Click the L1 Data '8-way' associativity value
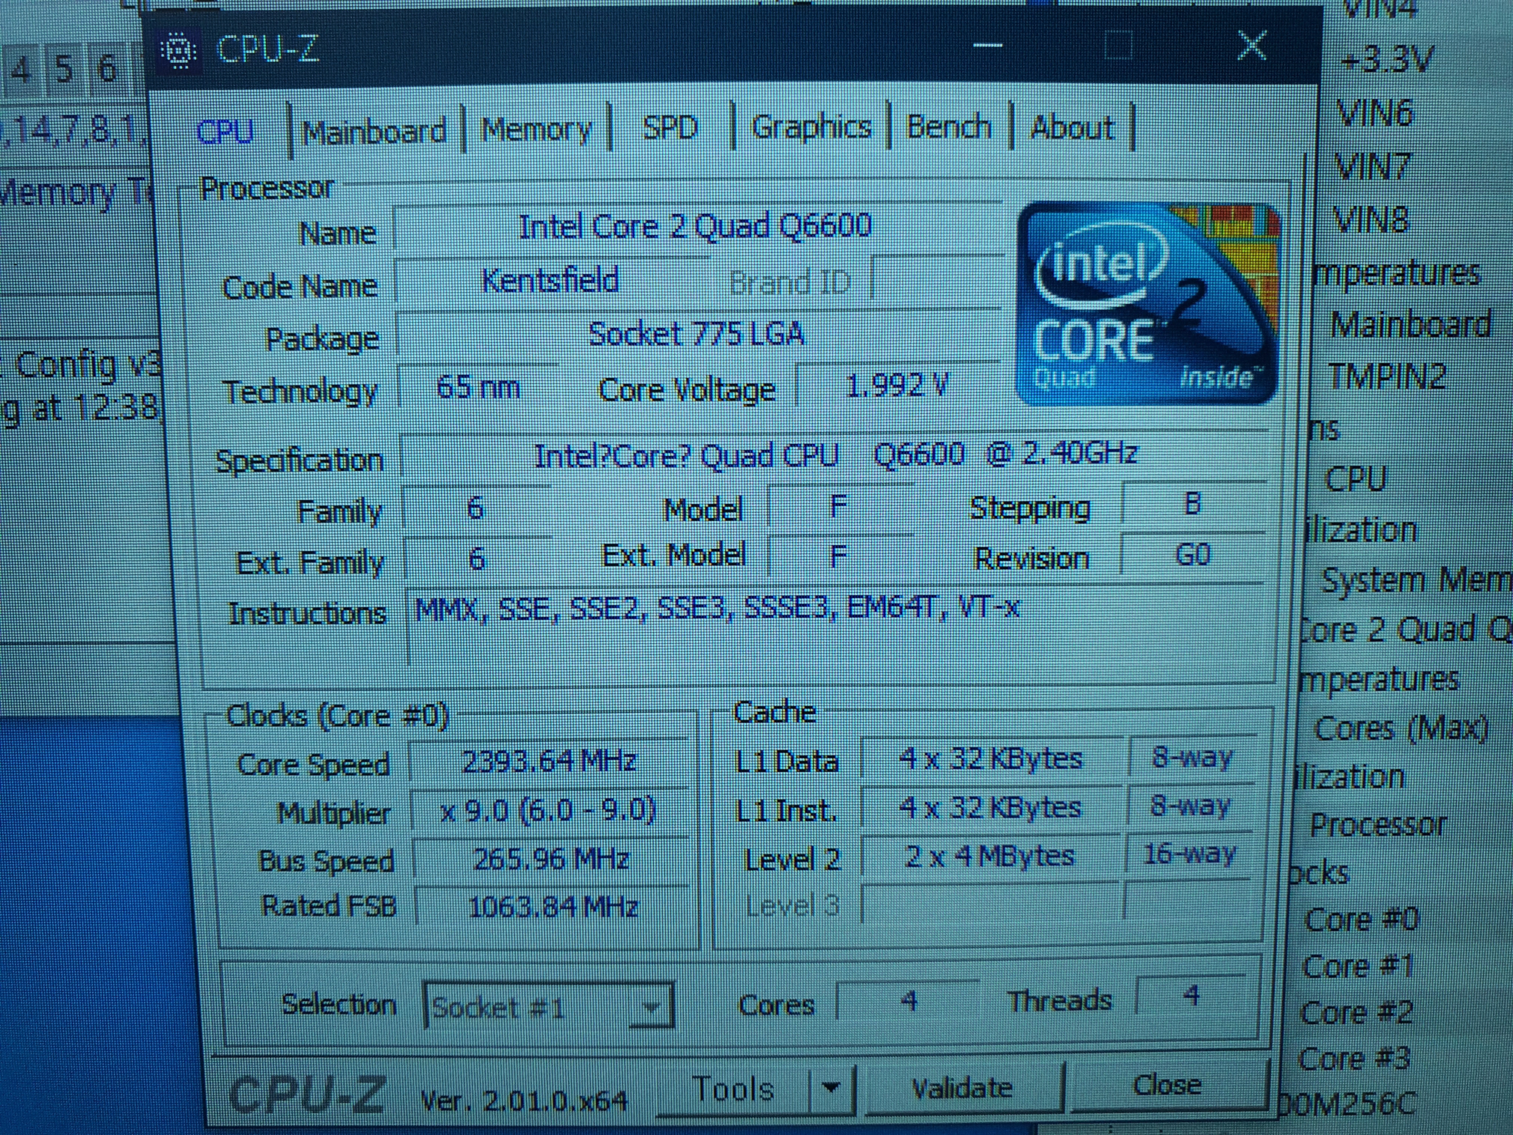Screen dimensions: 1513x1135 coord(1191,757)
